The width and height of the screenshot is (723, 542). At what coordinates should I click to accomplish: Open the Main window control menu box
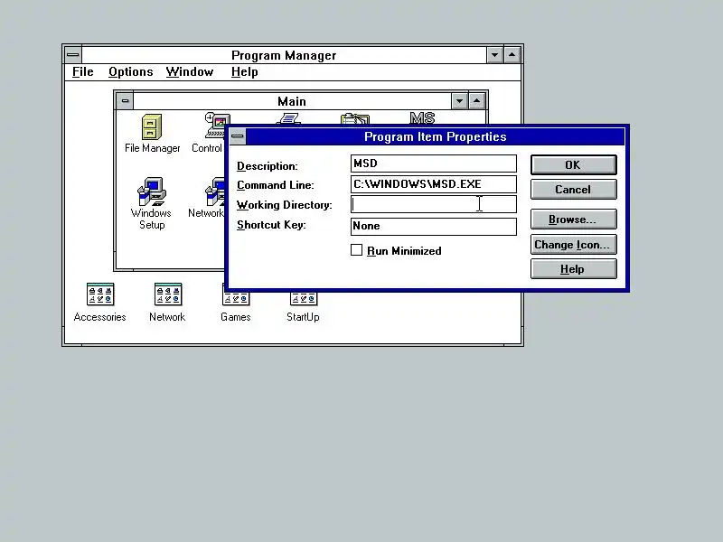pos(125,101)
